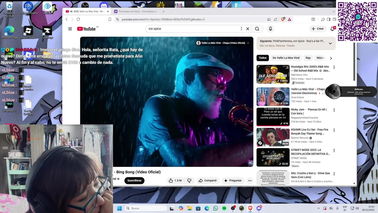This screenshot has height=213, width=378.
Task: Open WhatsApp from the taskbar
Action: (x=216, y=208)
